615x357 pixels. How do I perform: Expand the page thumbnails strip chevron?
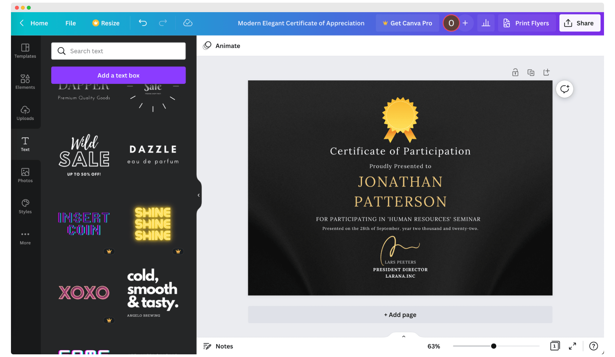pyautogui.click(x=403, y=336)
